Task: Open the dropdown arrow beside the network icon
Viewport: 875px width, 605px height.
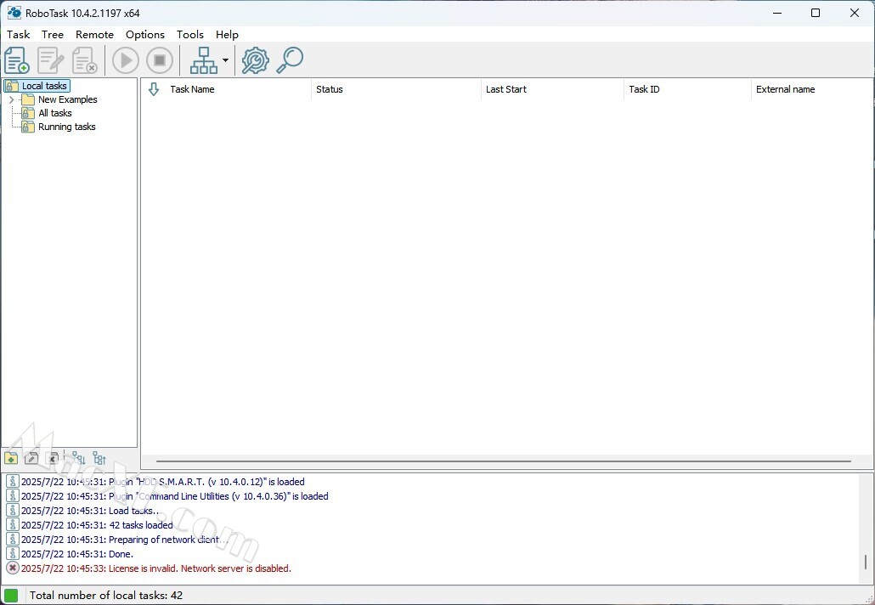Action: (x=225, y=60)
